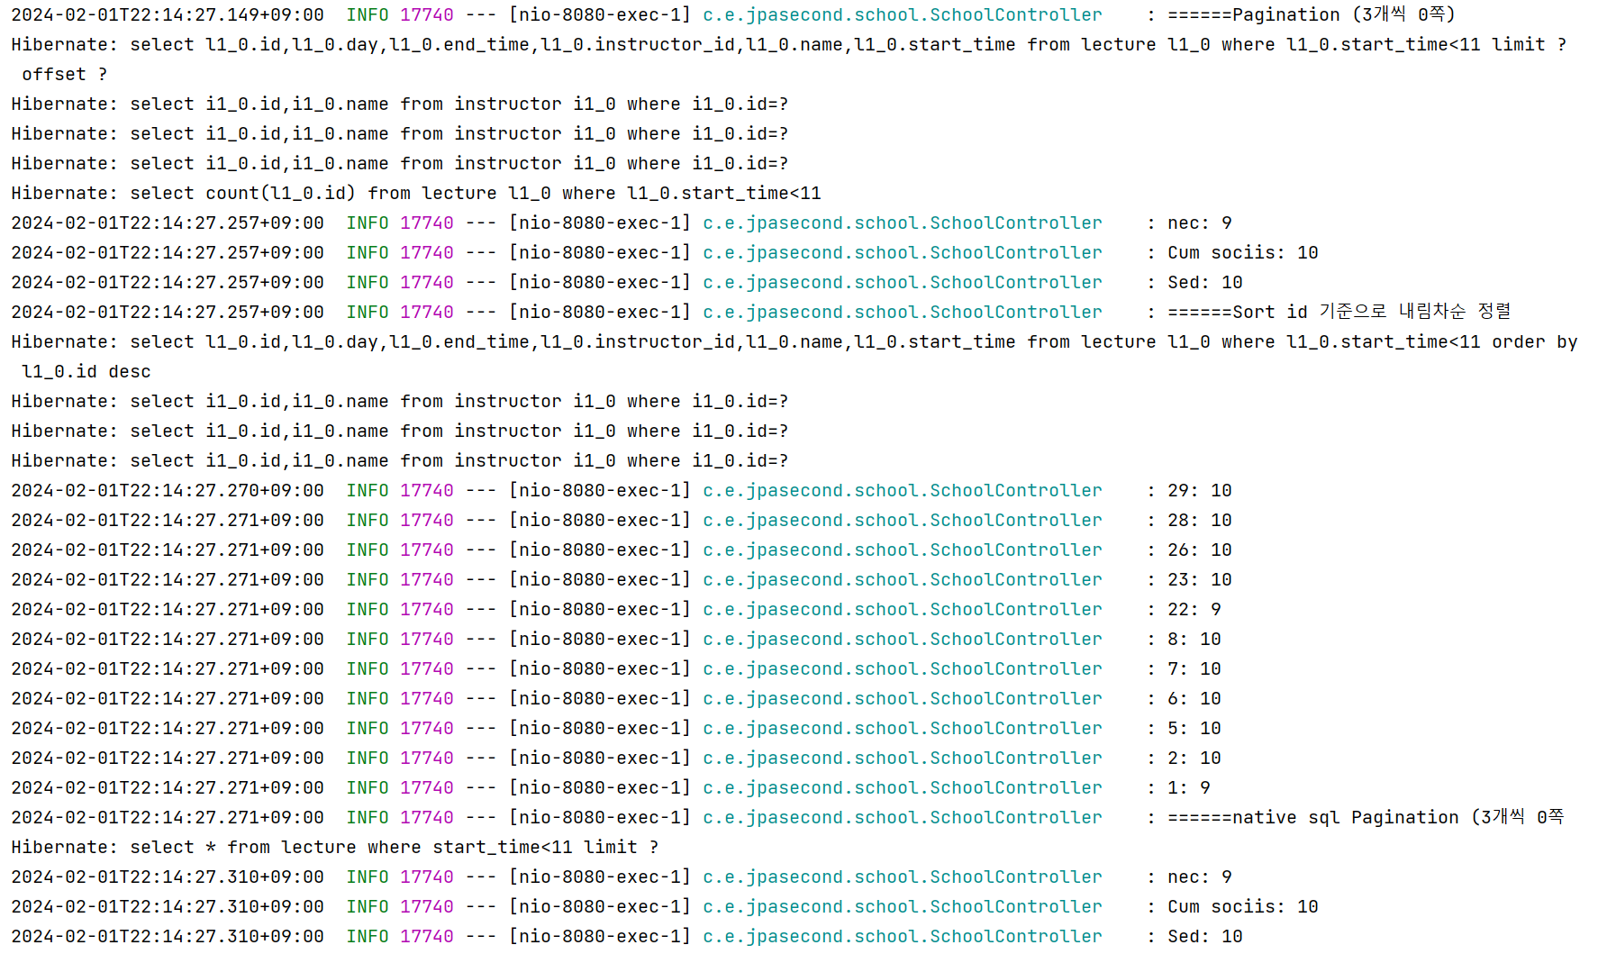
Task: Click the wrapped "l1_0.id desc" continuation line
Action: (86, 371)
